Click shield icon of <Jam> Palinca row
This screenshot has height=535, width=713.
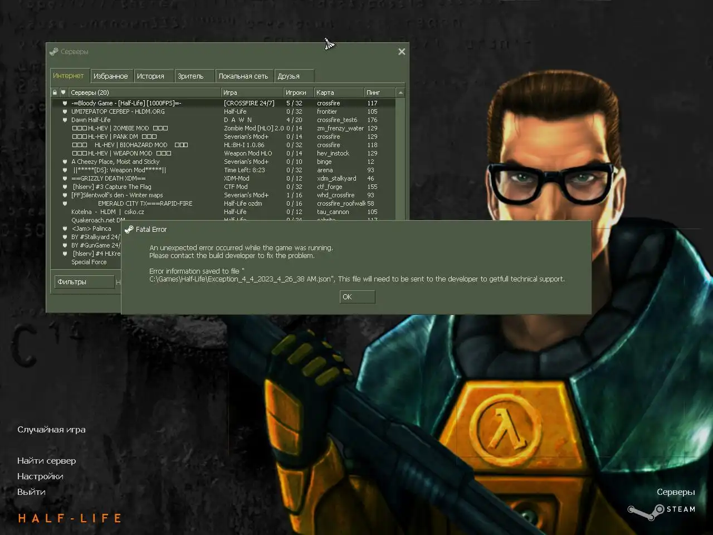coord(65,228)
